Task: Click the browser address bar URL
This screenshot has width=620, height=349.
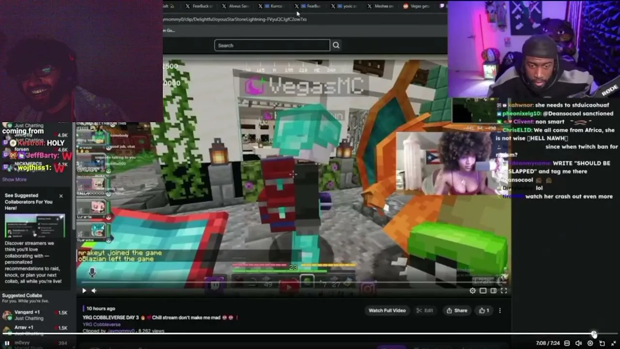Action: pyautogui.click(x=235, y=19)
